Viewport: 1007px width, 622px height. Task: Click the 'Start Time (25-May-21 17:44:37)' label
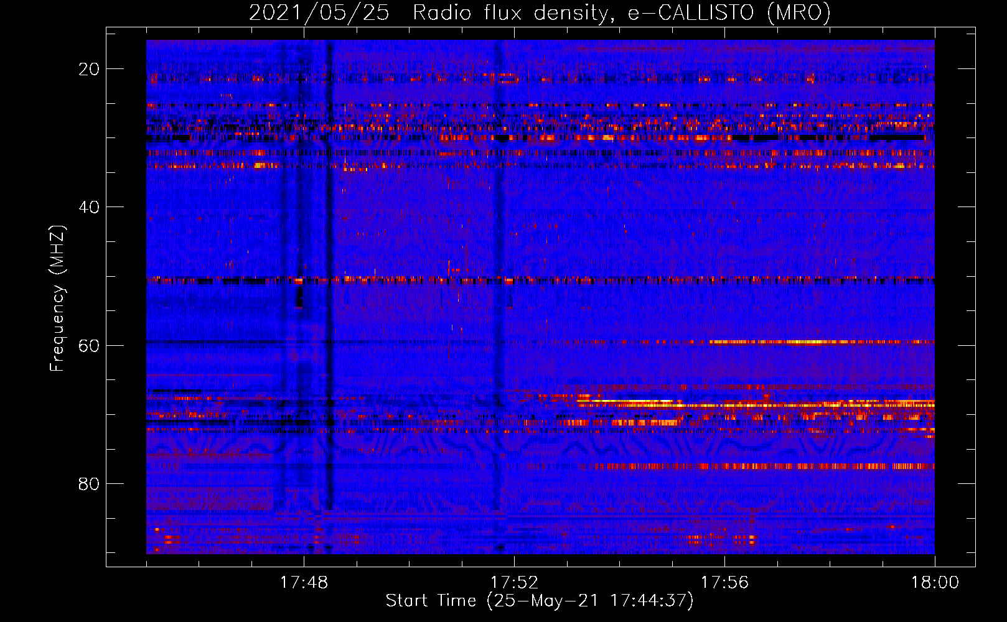[x=540, y=601]
